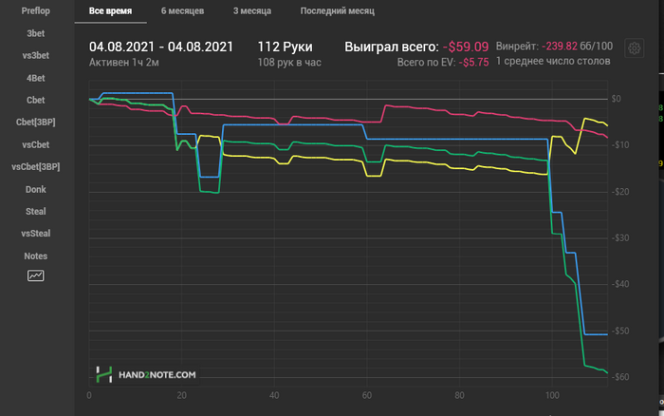Switch to '3 месяца' period tab
664x416 pixels.
click(252, 11)
